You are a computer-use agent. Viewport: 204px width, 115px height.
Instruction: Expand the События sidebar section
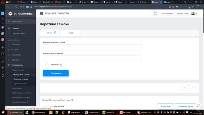pos(21,60)
